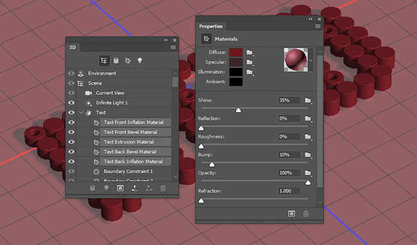
Task: Open Shine texture folder menu
Action: [308, 101]
